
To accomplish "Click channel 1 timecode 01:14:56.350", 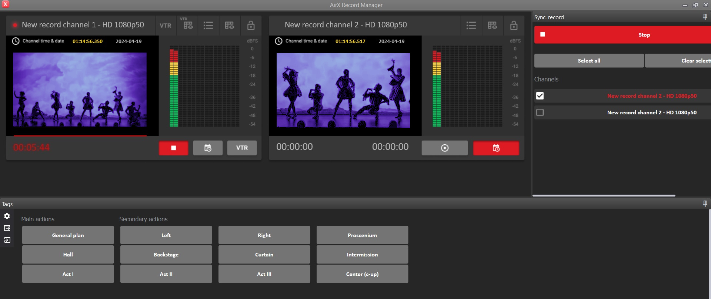I will [x=87, y=41].
